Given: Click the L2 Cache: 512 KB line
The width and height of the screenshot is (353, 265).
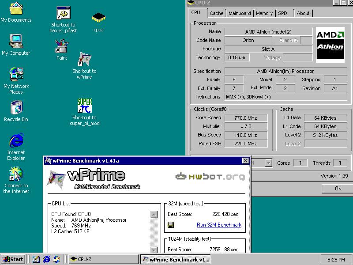Looking at the screenshot, I should [x=70, y=231].
